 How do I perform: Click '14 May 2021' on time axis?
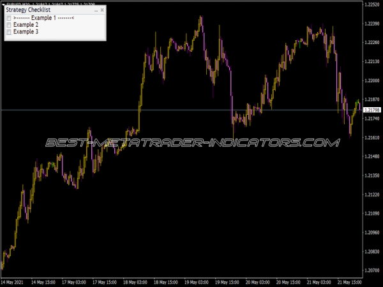click(14, 281)
